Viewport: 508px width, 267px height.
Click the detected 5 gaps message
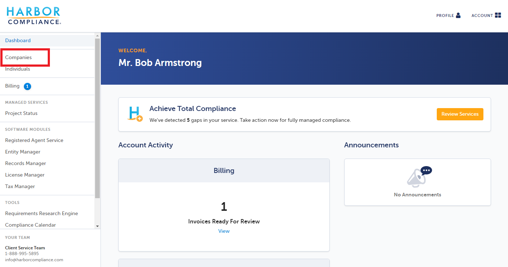250,120
